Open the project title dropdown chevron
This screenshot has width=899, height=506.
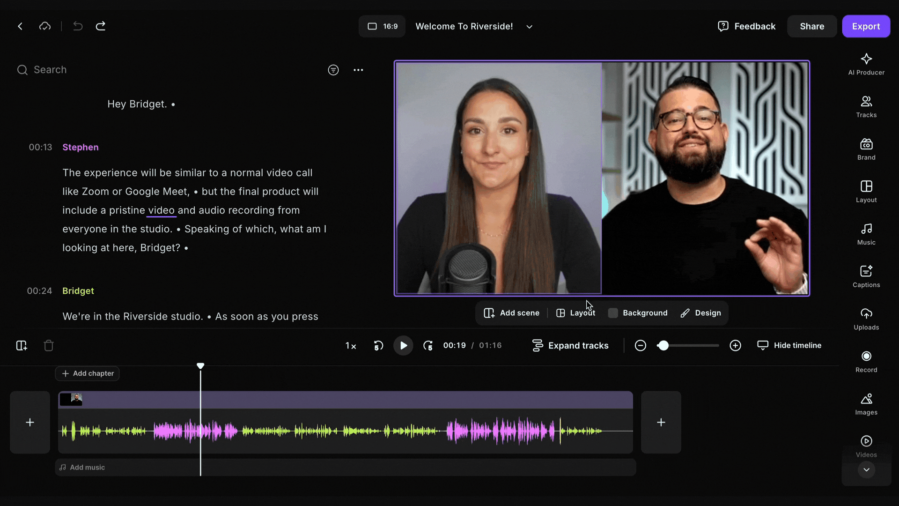coord(529,27)
